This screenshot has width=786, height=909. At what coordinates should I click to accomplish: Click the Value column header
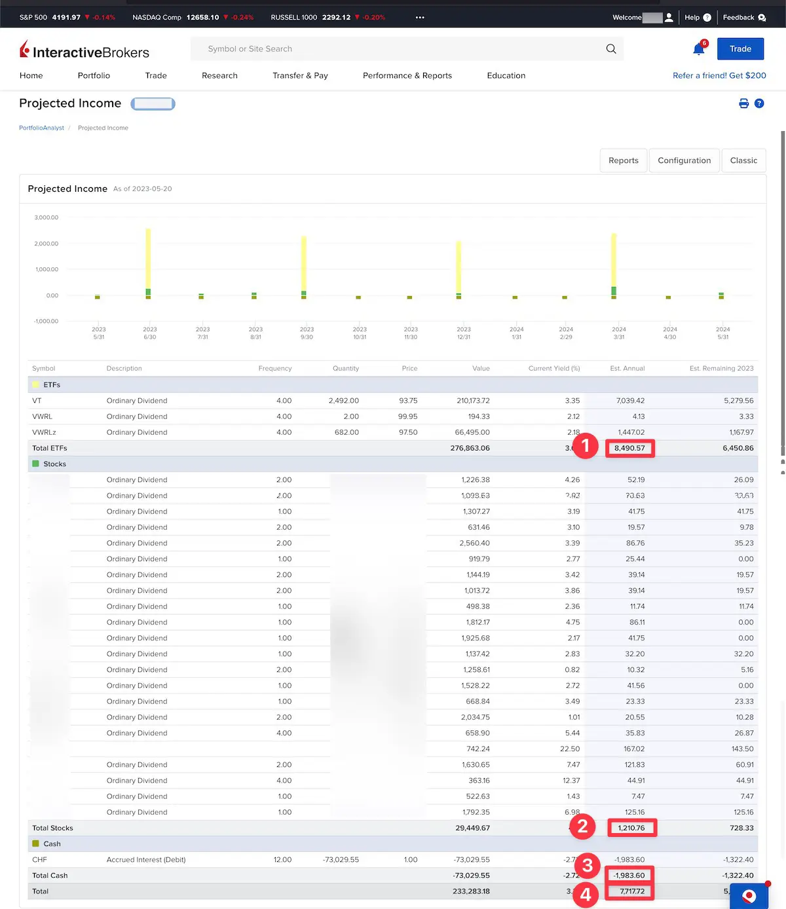pyautogui.click(x=481, y=369)
